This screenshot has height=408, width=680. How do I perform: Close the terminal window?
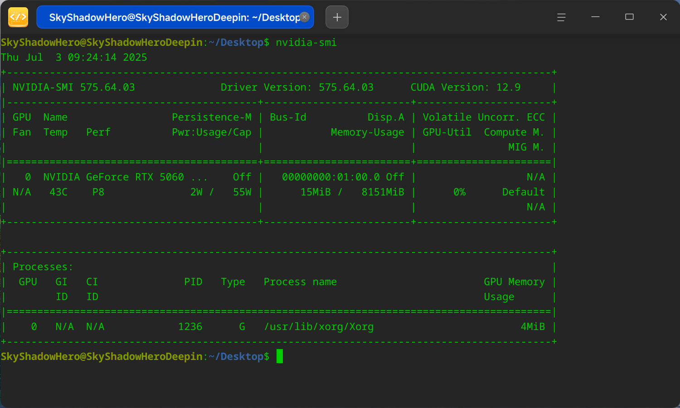(663, 17)
